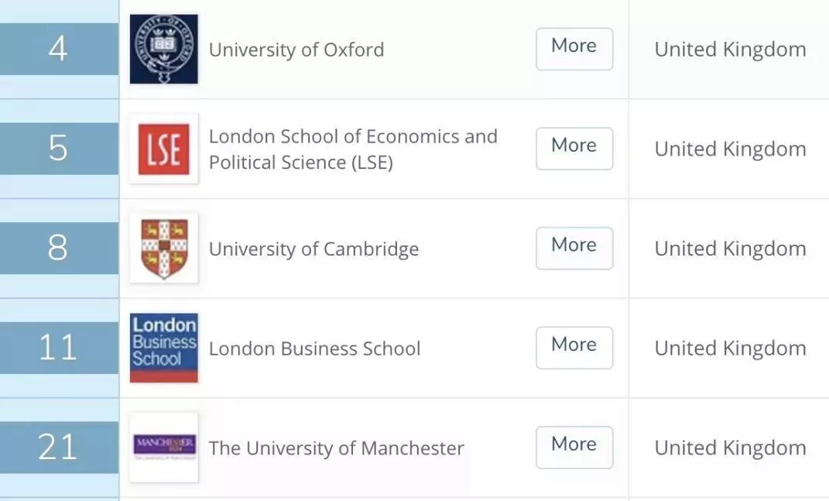Open More for University of Cambridge

(x=574, y=248)
